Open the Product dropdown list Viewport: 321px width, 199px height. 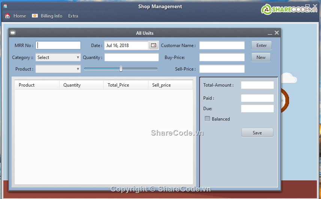pos(58,69)
